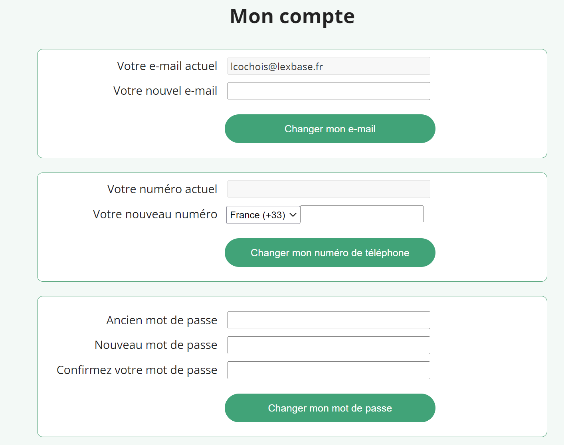Click the 'Votre nouveau numéro' label
The image size is (564, 445).
click(x=155, y=214)
